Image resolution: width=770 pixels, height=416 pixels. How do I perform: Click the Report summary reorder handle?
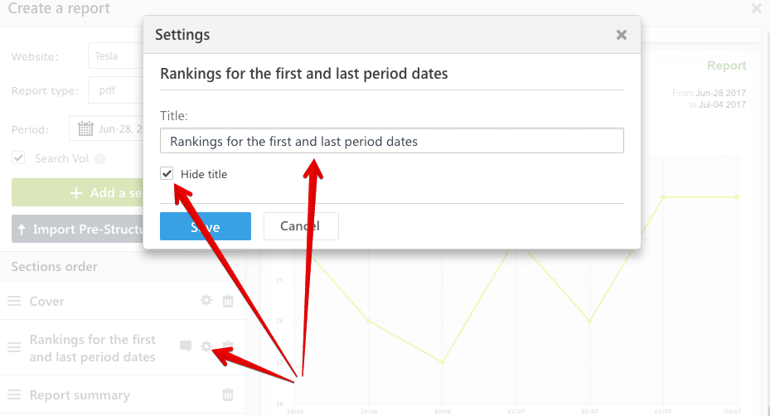(x=14, y=394)
